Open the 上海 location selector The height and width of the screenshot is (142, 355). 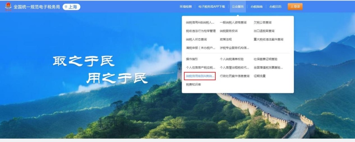click(x=71, y=7)
